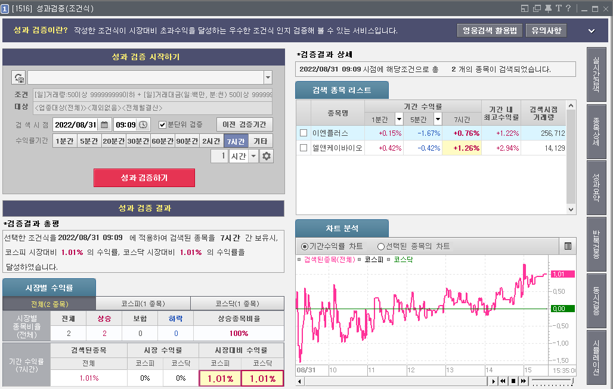Image resolution: width=613 pixels, height=389 pixels.
Task: Toggle the 분단위 검증 checkbox
Action: coord(163,125)
